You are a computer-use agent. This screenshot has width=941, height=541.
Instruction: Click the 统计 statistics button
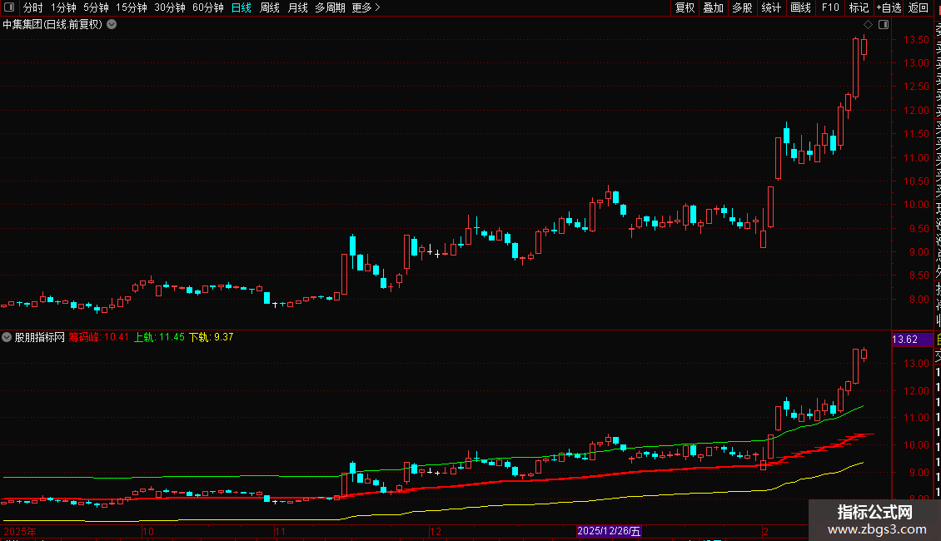pyautogui.click(x=771, y=7)
